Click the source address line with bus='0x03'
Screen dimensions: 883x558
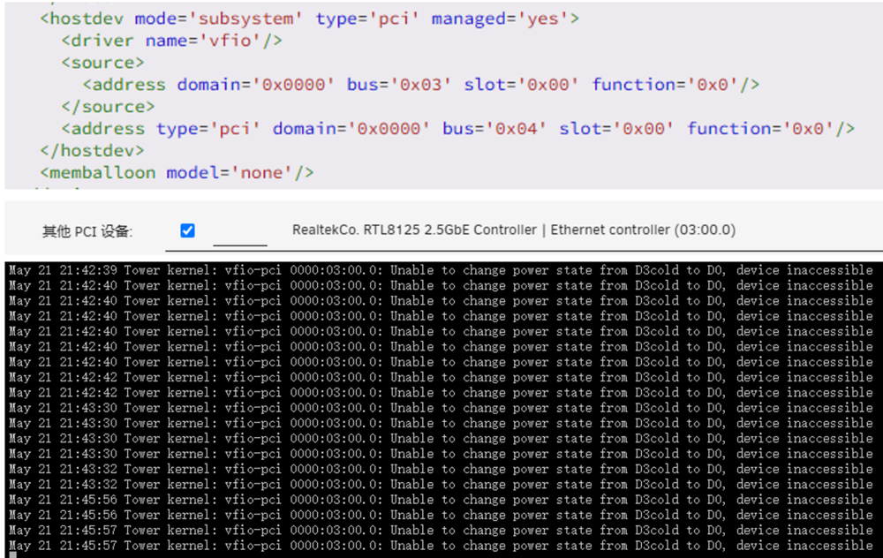point(420,85)
